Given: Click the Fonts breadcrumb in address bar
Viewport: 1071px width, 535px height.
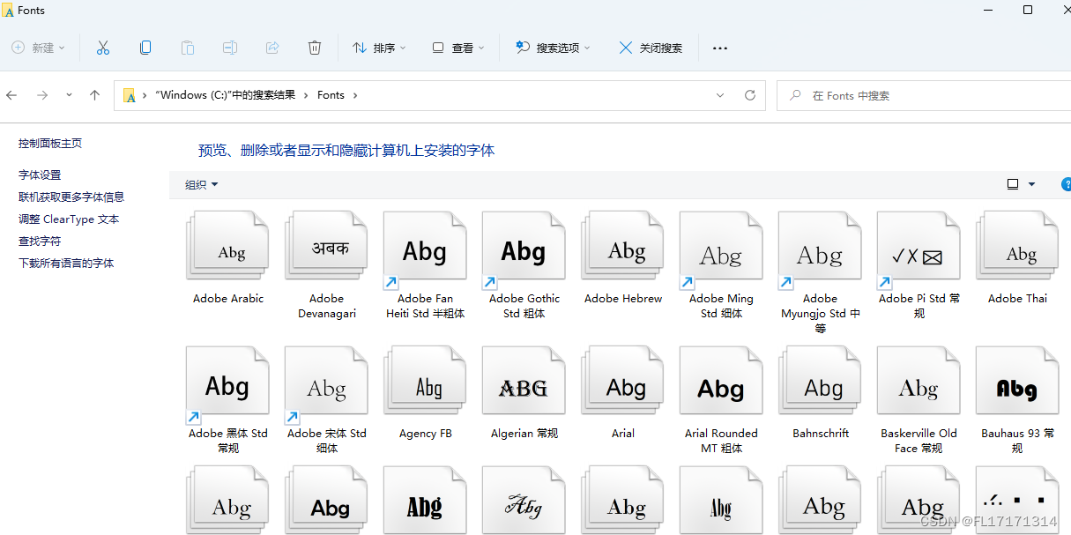Looking at the screenshot, I should click(331, 95).
